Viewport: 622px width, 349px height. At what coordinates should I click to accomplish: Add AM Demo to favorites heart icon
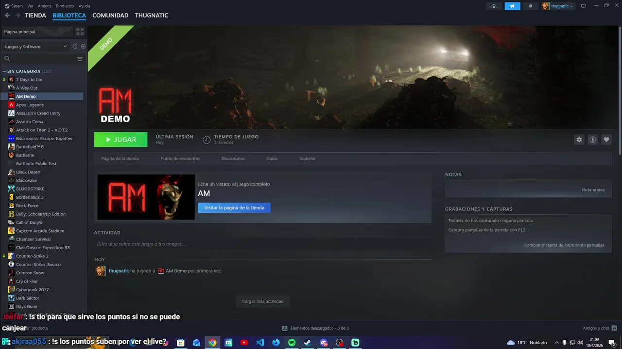(606, 140)
